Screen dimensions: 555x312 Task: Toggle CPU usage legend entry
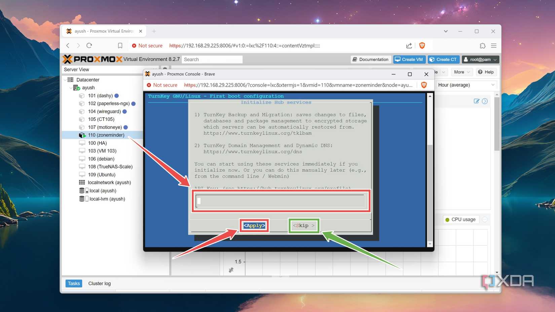pyautogui.click(x=460, y=220)
